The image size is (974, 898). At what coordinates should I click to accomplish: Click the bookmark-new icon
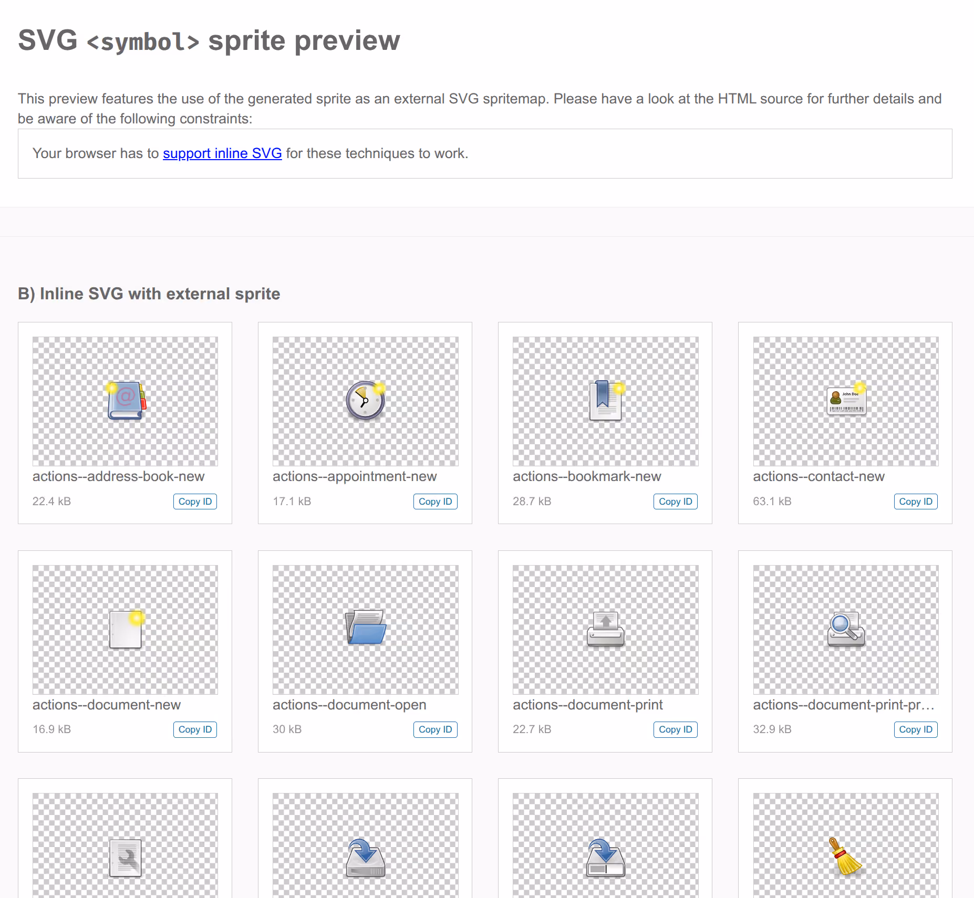point(606,400)
